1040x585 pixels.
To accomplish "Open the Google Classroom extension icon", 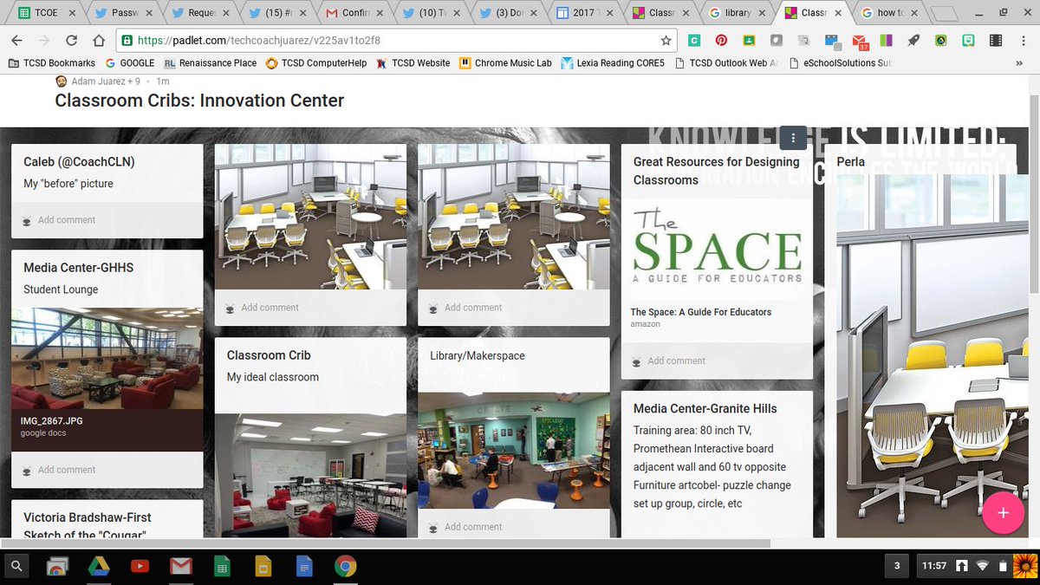I will [x=749, y=40].
